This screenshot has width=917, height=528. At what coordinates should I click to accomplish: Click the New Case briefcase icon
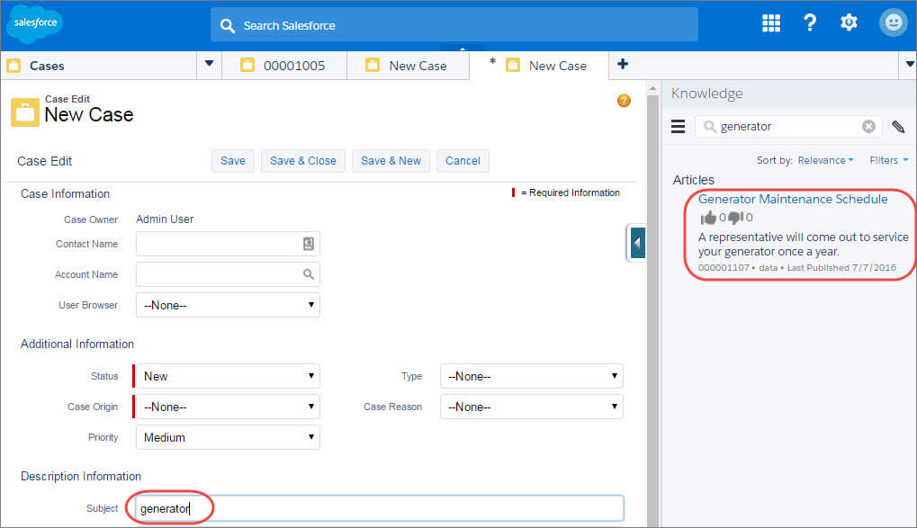pyautogui.click(x=25, y=112)
